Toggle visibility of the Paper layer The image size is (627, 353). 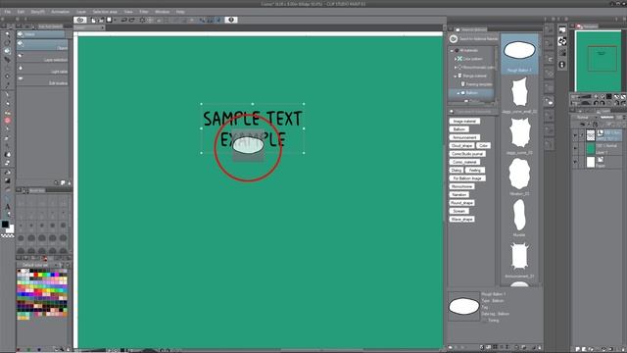click(x=575, y=162)
